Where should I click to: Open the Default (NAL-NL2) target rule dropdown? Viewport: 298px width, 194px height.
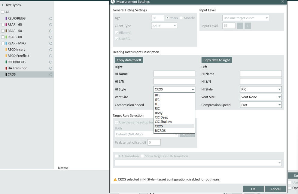pyautogui.click(x=146, y=134)
